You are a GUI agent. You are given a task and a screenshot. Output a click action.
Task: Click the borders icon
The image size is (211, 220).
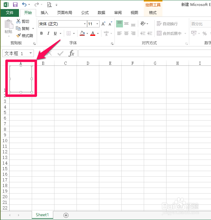coord(68,33)
